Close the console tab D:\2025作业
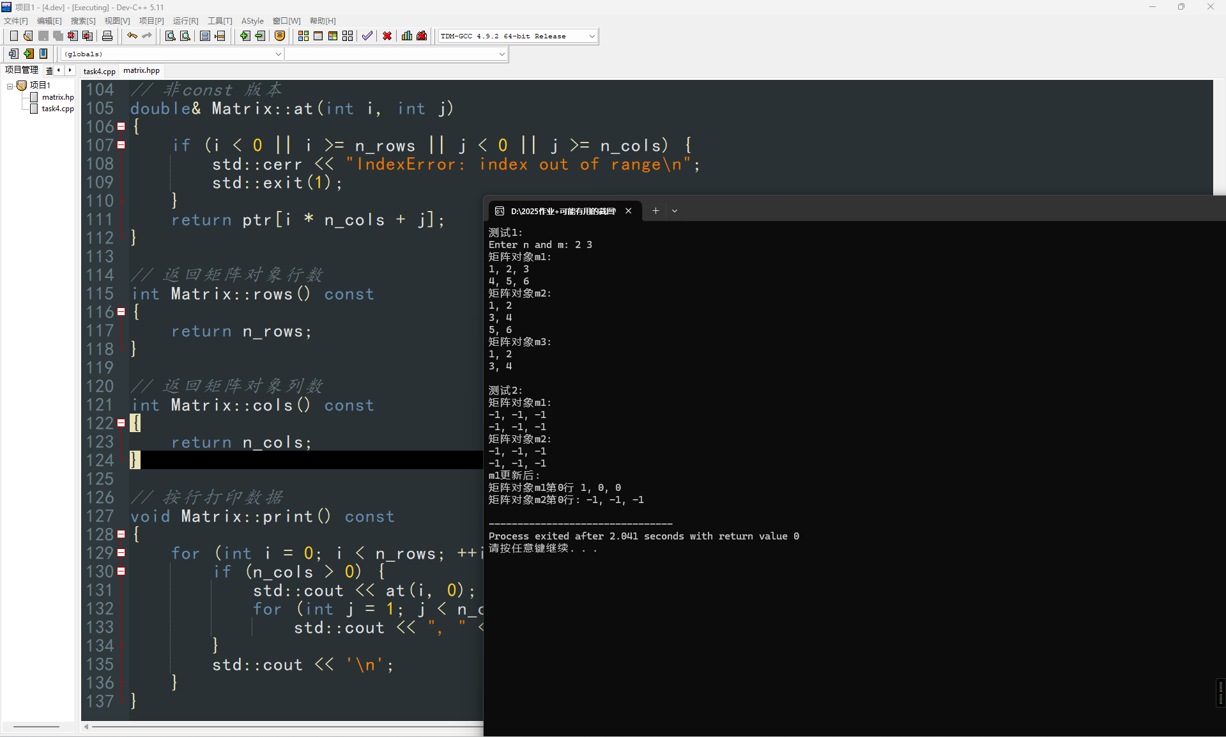 pyautogui.click(x=629, y=211)
